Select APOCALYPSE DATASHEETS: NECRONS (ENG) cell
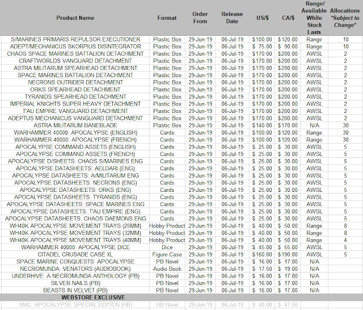363x310 pixels. tap(75, 183)
